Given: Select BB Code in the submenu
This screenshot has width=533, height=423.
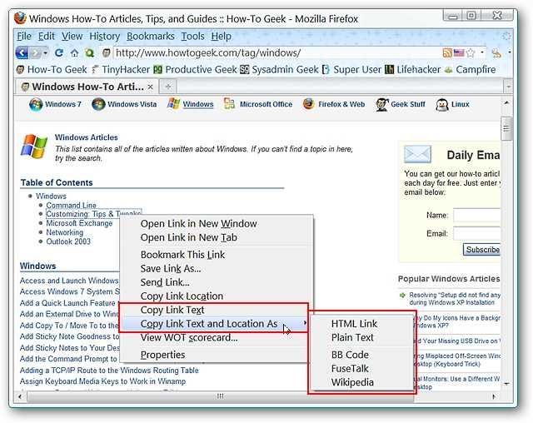Looking at the screenshot, I should (361, 355).
